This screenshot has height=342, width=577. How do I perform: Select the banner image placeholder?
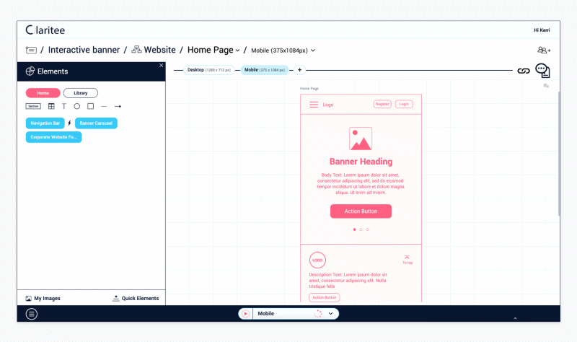361,139
